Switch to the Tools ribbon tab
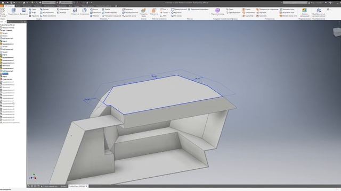 49,6
